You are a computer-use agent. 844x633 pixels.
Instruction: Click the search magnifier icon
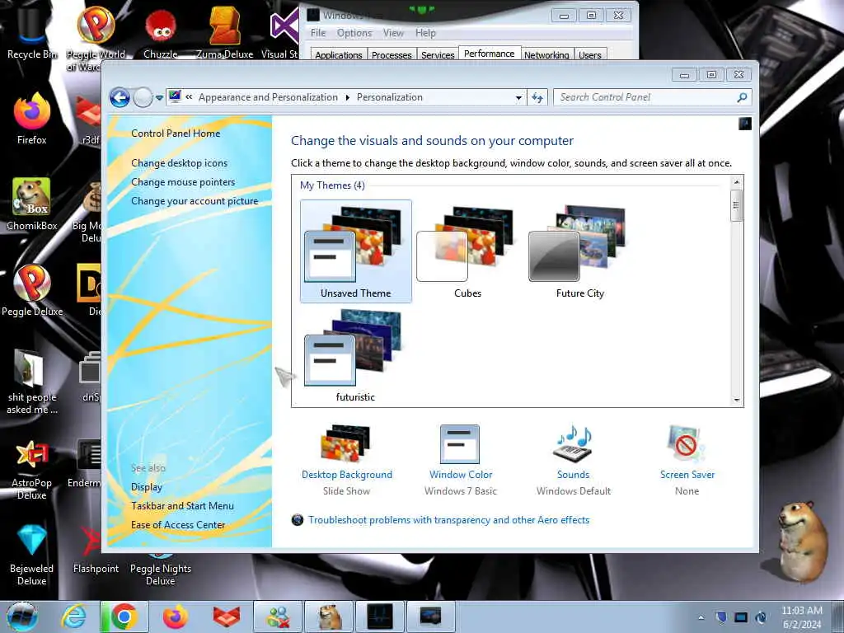tap(742, 97)
